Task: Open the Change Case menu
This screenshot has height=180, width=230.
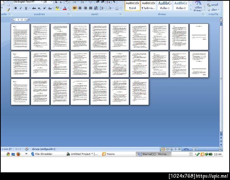Action: pyautogui.click(x=50, y=8)
